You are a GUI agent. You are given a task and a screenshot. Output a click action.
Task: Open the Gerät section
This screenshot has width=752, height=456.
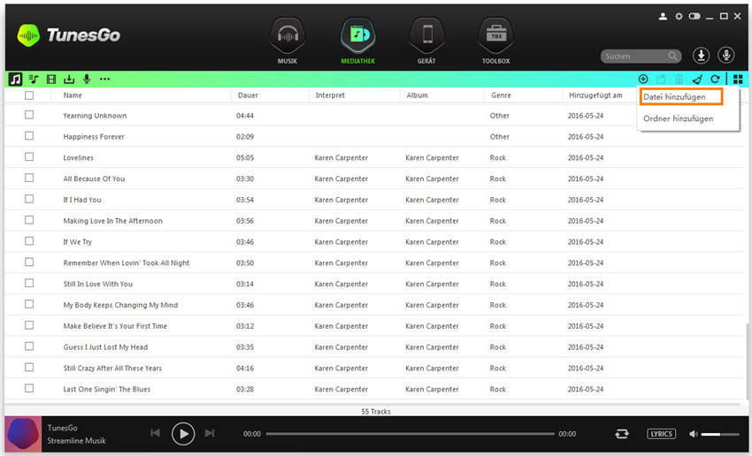(x=426, y=42)
